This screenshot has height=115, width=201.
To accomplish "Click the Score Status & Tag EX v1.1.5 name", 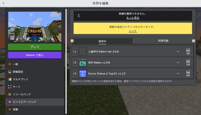I will coord(107,74).
